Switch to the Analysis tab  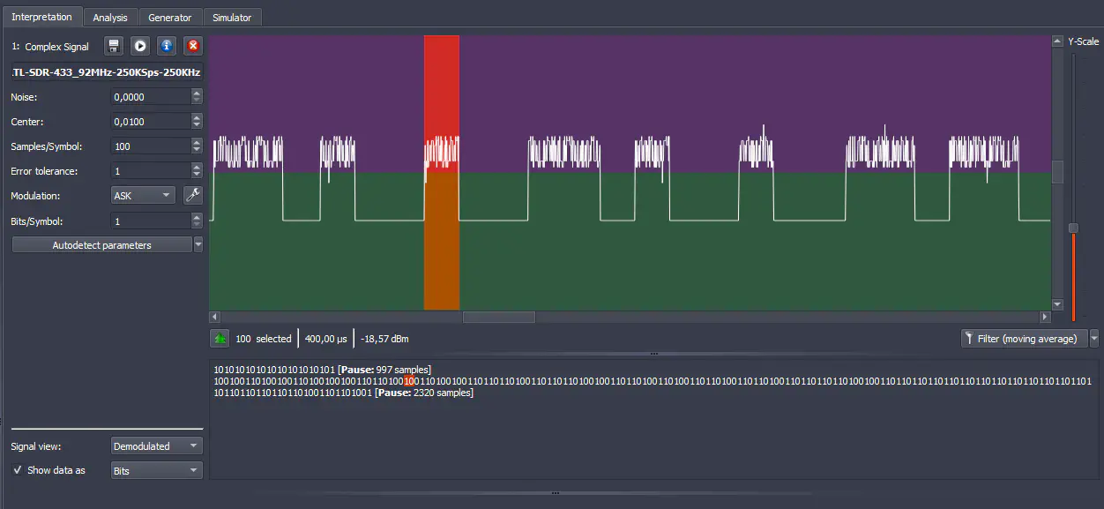[110, 18]
